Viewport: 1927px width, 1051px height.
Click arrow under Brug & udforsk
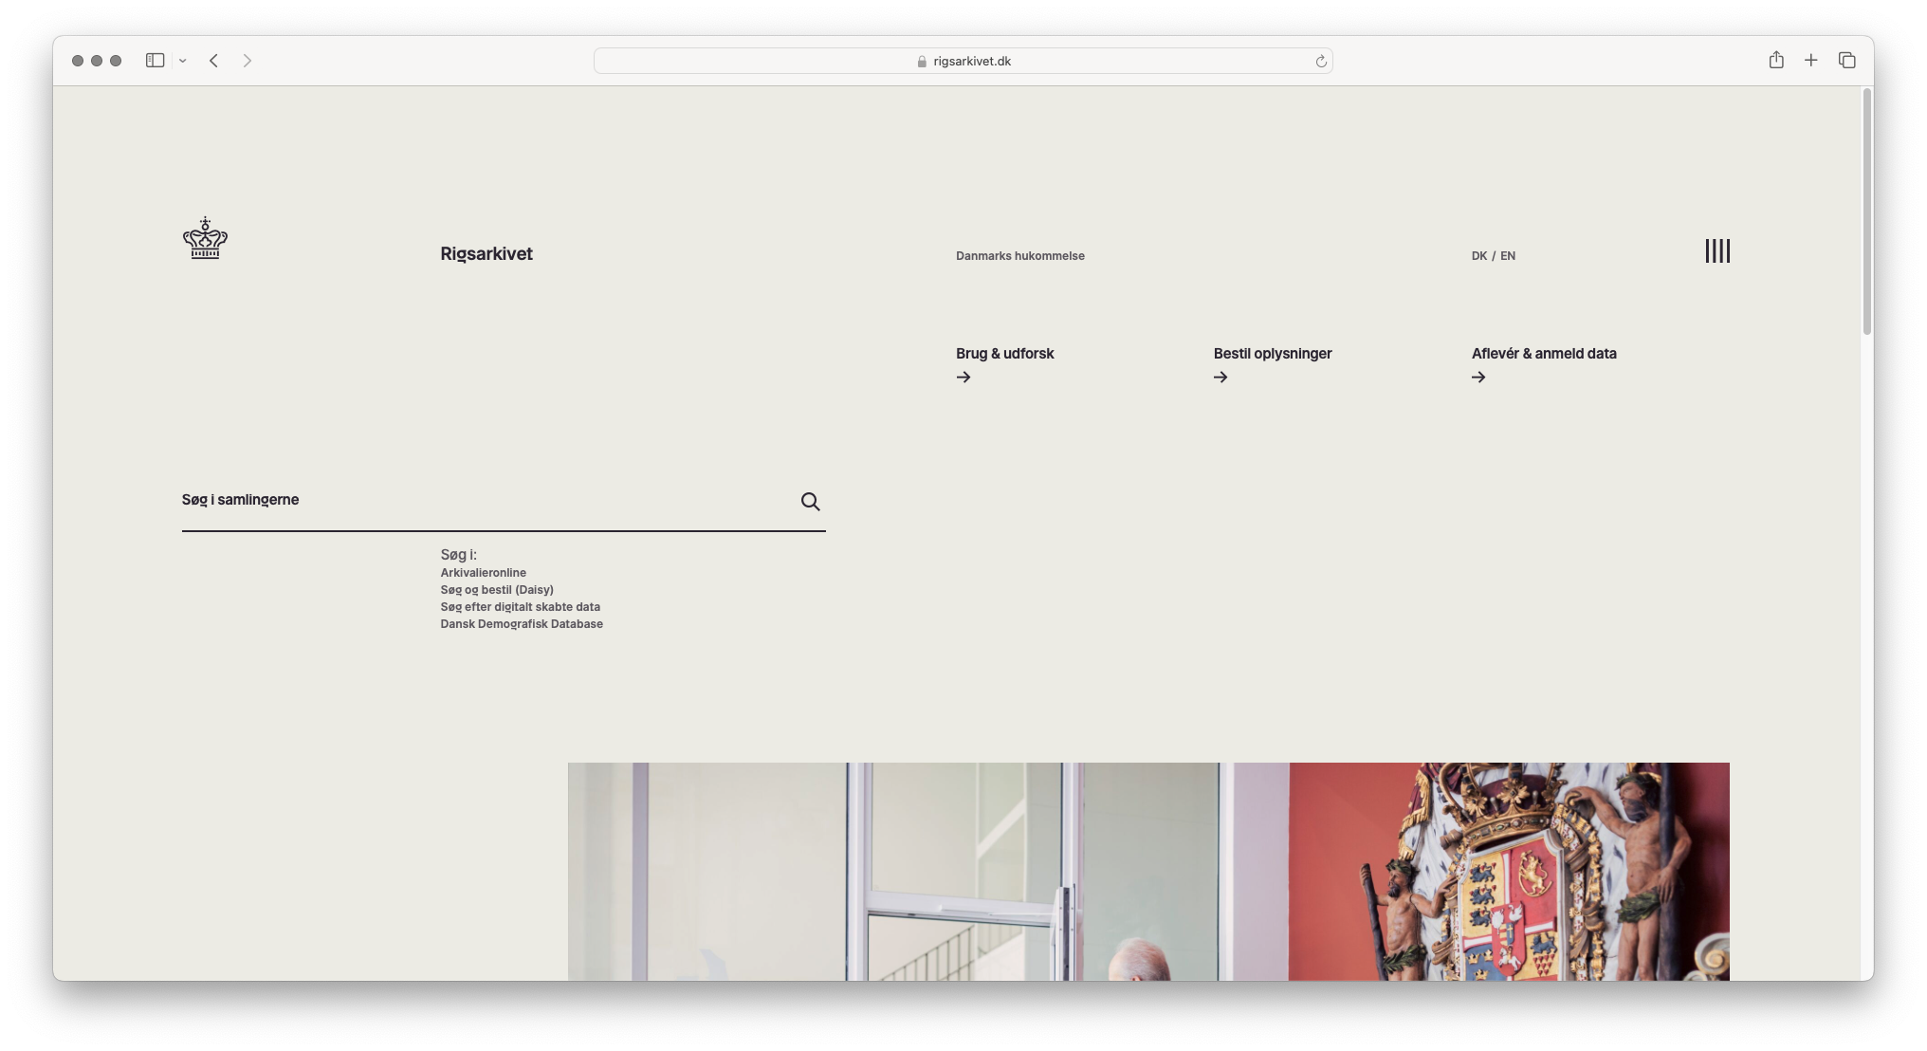(x=963, y=378)
